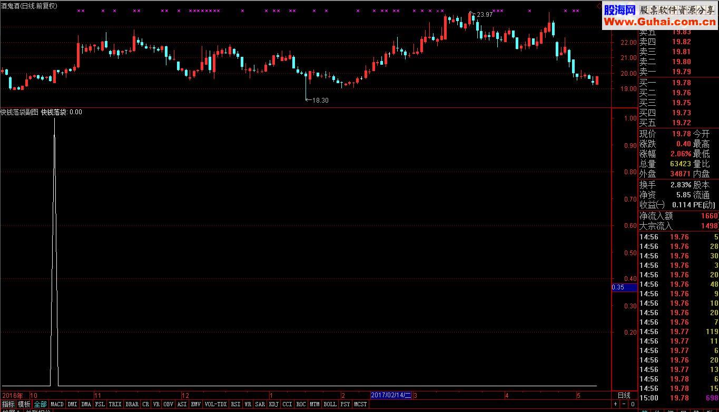Select the KDJ indicator tab

click(x=274, y=404)
